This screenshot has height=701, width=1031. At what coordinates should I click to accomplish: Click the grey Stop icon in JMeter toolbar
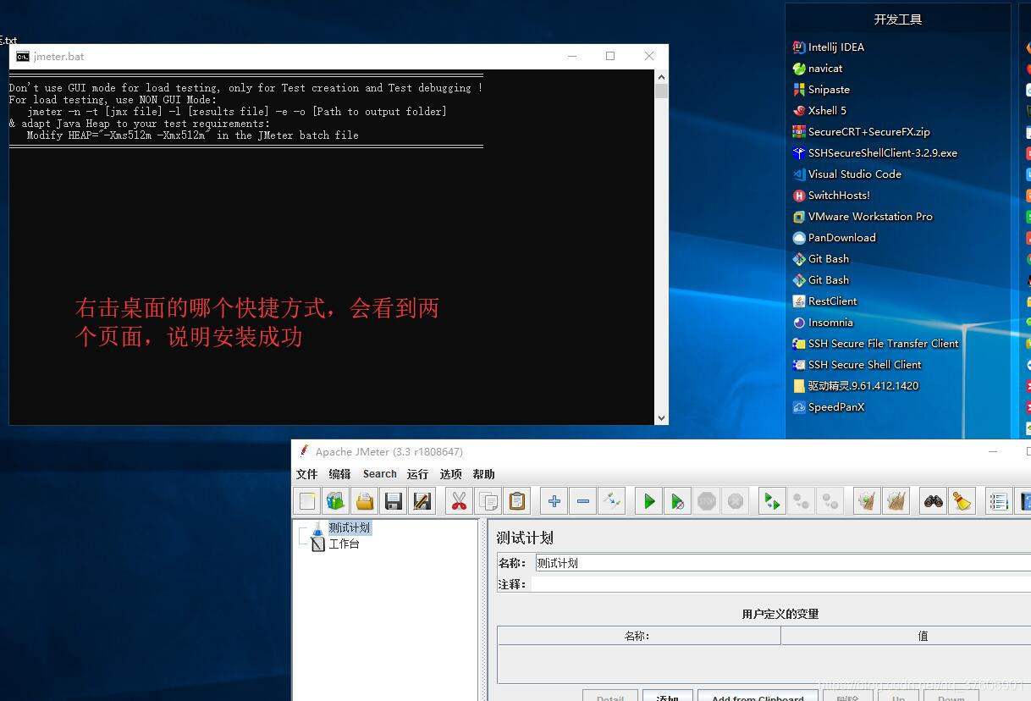click(x=707, y=501)
